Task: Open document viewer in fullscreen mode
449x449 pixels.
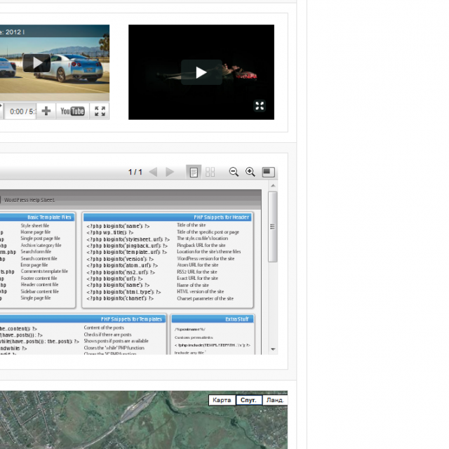Action: (x=268, y=172)
